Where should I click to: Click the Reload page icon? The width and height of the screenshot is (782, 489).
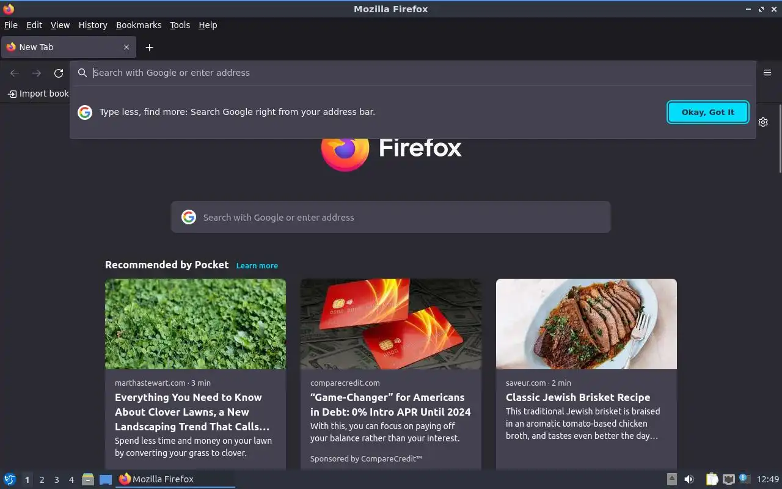pyautogui.click(x=59, y=73)
